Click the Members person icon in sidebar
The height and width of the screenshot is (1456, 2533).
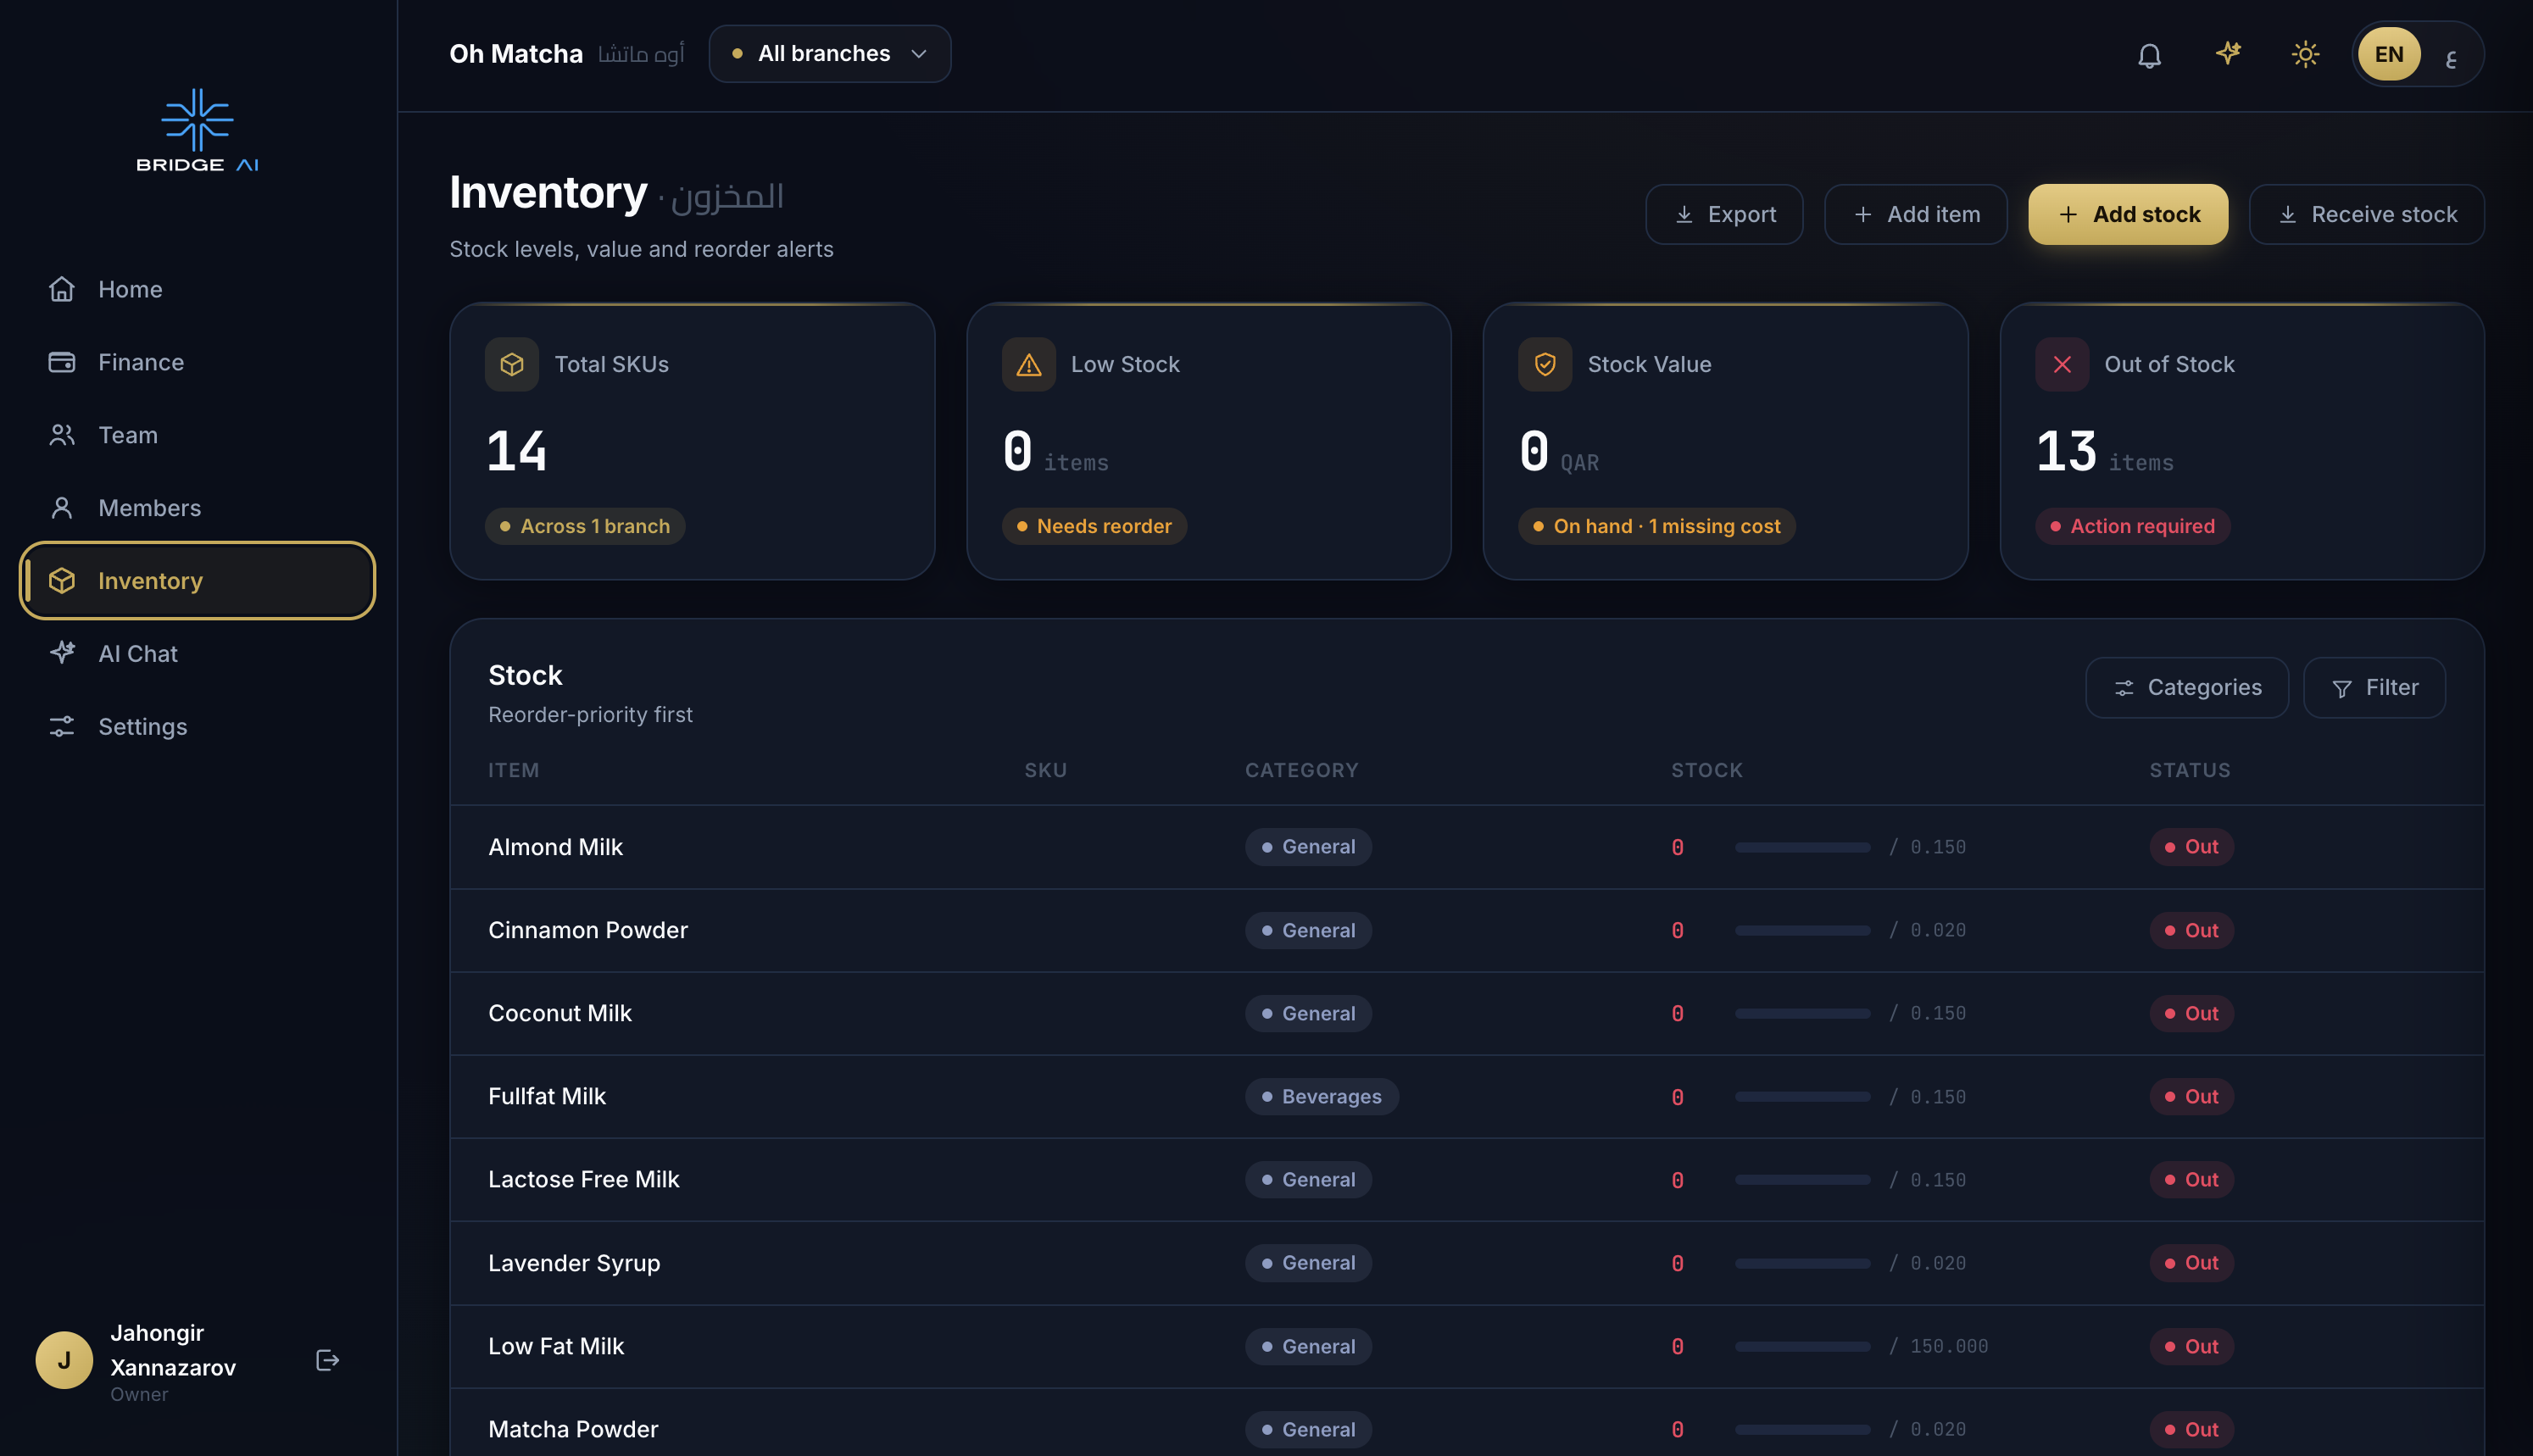pyautogui.click(x=62, y=508)
